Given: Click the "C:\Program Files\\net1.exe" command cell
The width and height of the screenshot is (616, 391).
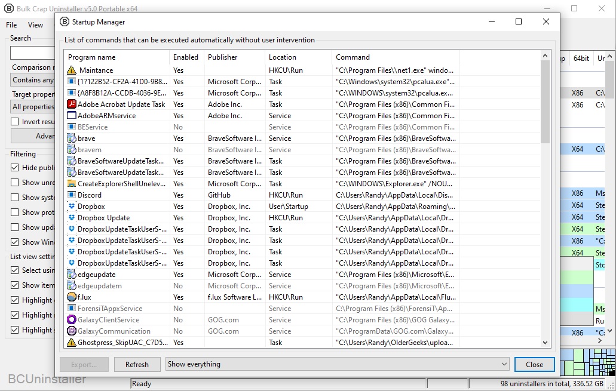Looking at the screenshot, I should (395, 70).
